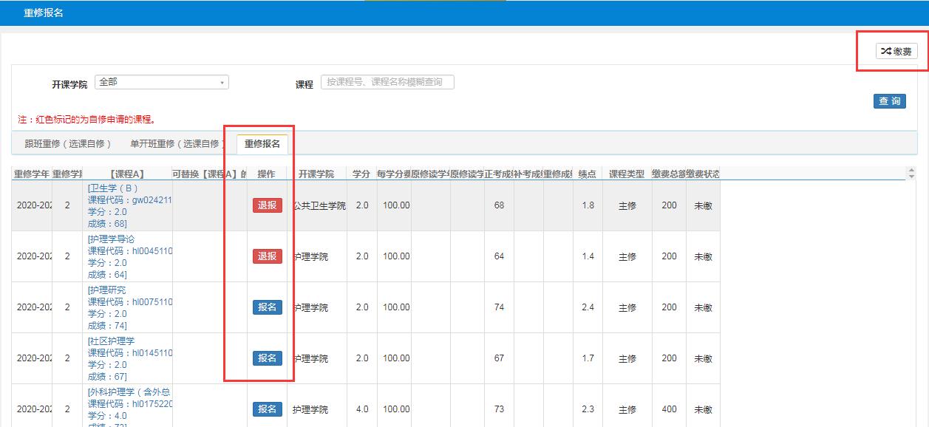Click the 绩点 column header
This screenshot has width=929, height=427.
tap(588, 174)
